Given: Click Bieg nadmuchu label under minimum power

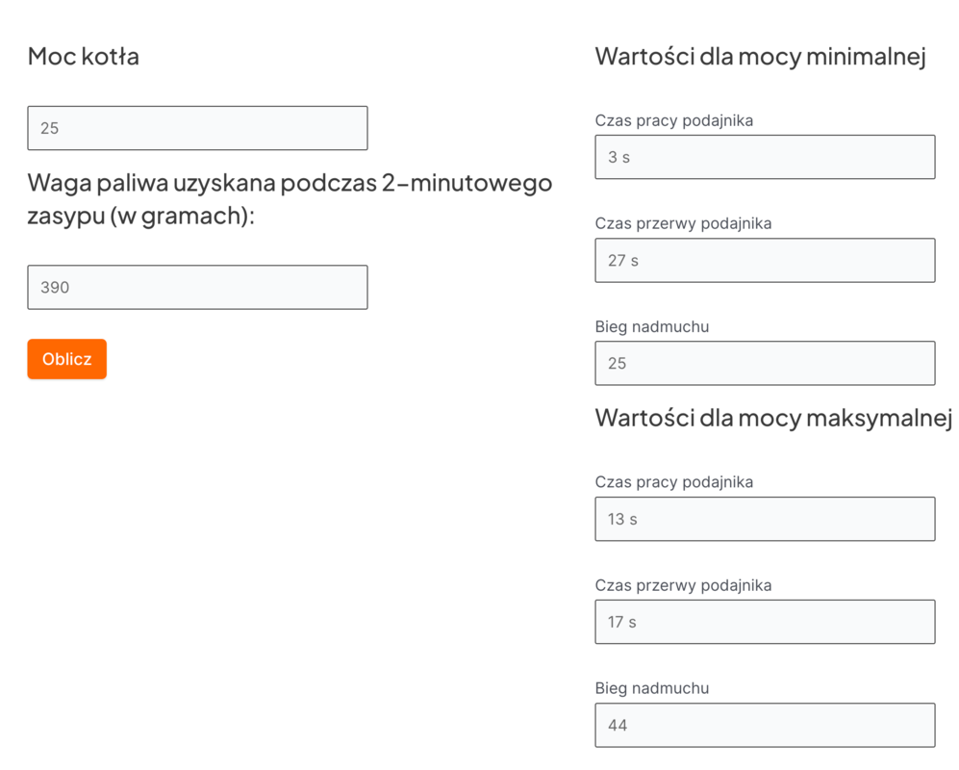Looking at the screenshot, I should pyautogui.click(x=651, y=326).
